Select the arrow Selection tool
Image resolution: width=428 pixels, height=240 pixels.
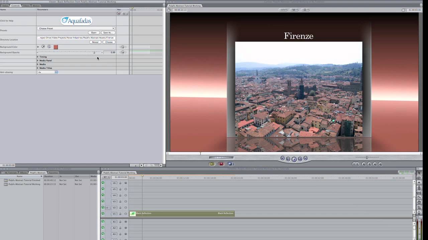[x=419, y=173]
